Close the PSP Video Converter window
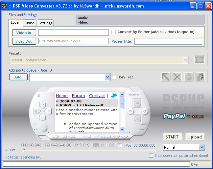The height and width of the screenshot is (169, 213). (208, 6)
